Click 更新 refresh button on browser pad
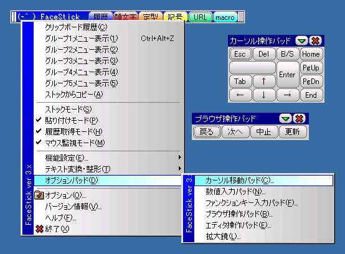Viewport: 345px width, 254px height. [293, 132]
